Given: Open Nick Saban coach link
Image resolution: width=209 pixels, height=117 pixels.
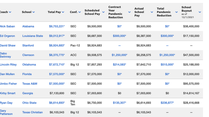Looking at the screenshot, I should click(x=7, y=26).
